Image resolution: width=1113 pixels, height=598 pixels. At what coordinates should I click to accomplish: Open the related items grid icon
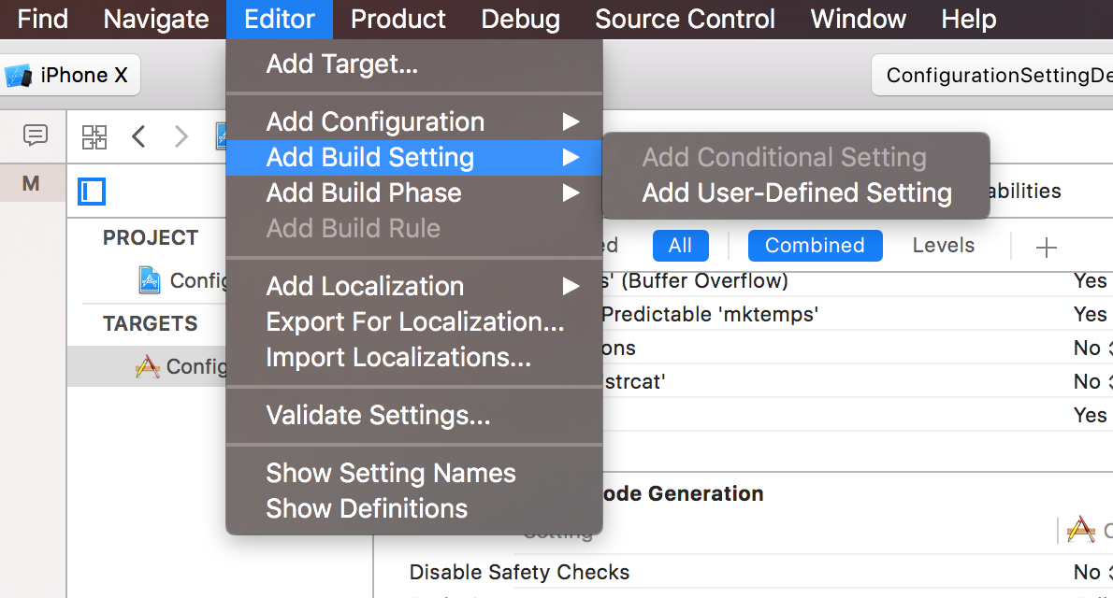(94, 137)
